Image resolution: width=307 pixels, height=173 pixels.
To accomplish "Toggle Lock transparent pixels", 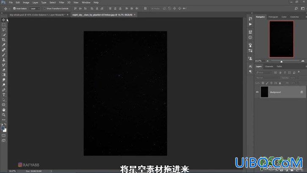I will 263,83.
